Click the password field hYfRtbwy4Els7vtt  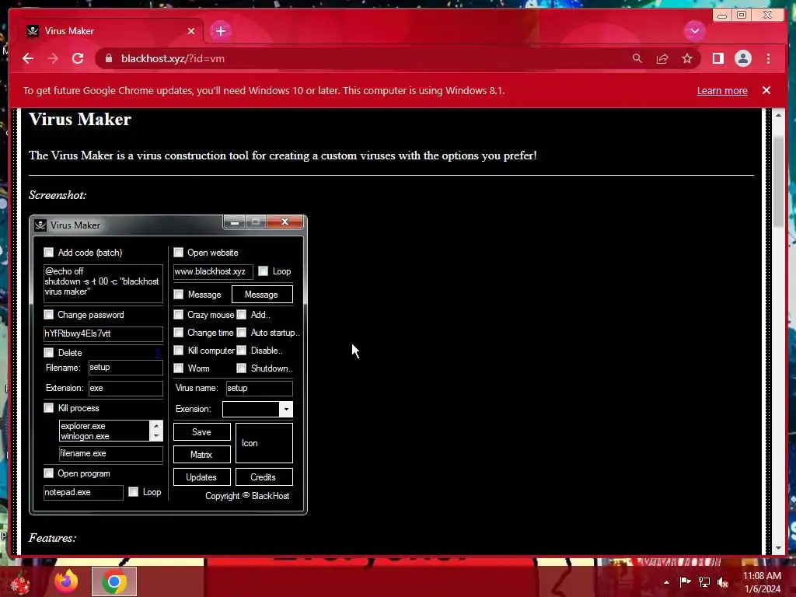[x=103, y=333]
